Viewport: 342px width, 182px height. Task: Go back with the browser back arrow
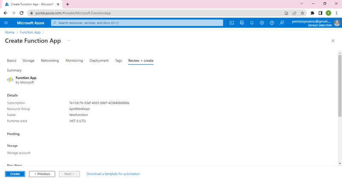6,13
